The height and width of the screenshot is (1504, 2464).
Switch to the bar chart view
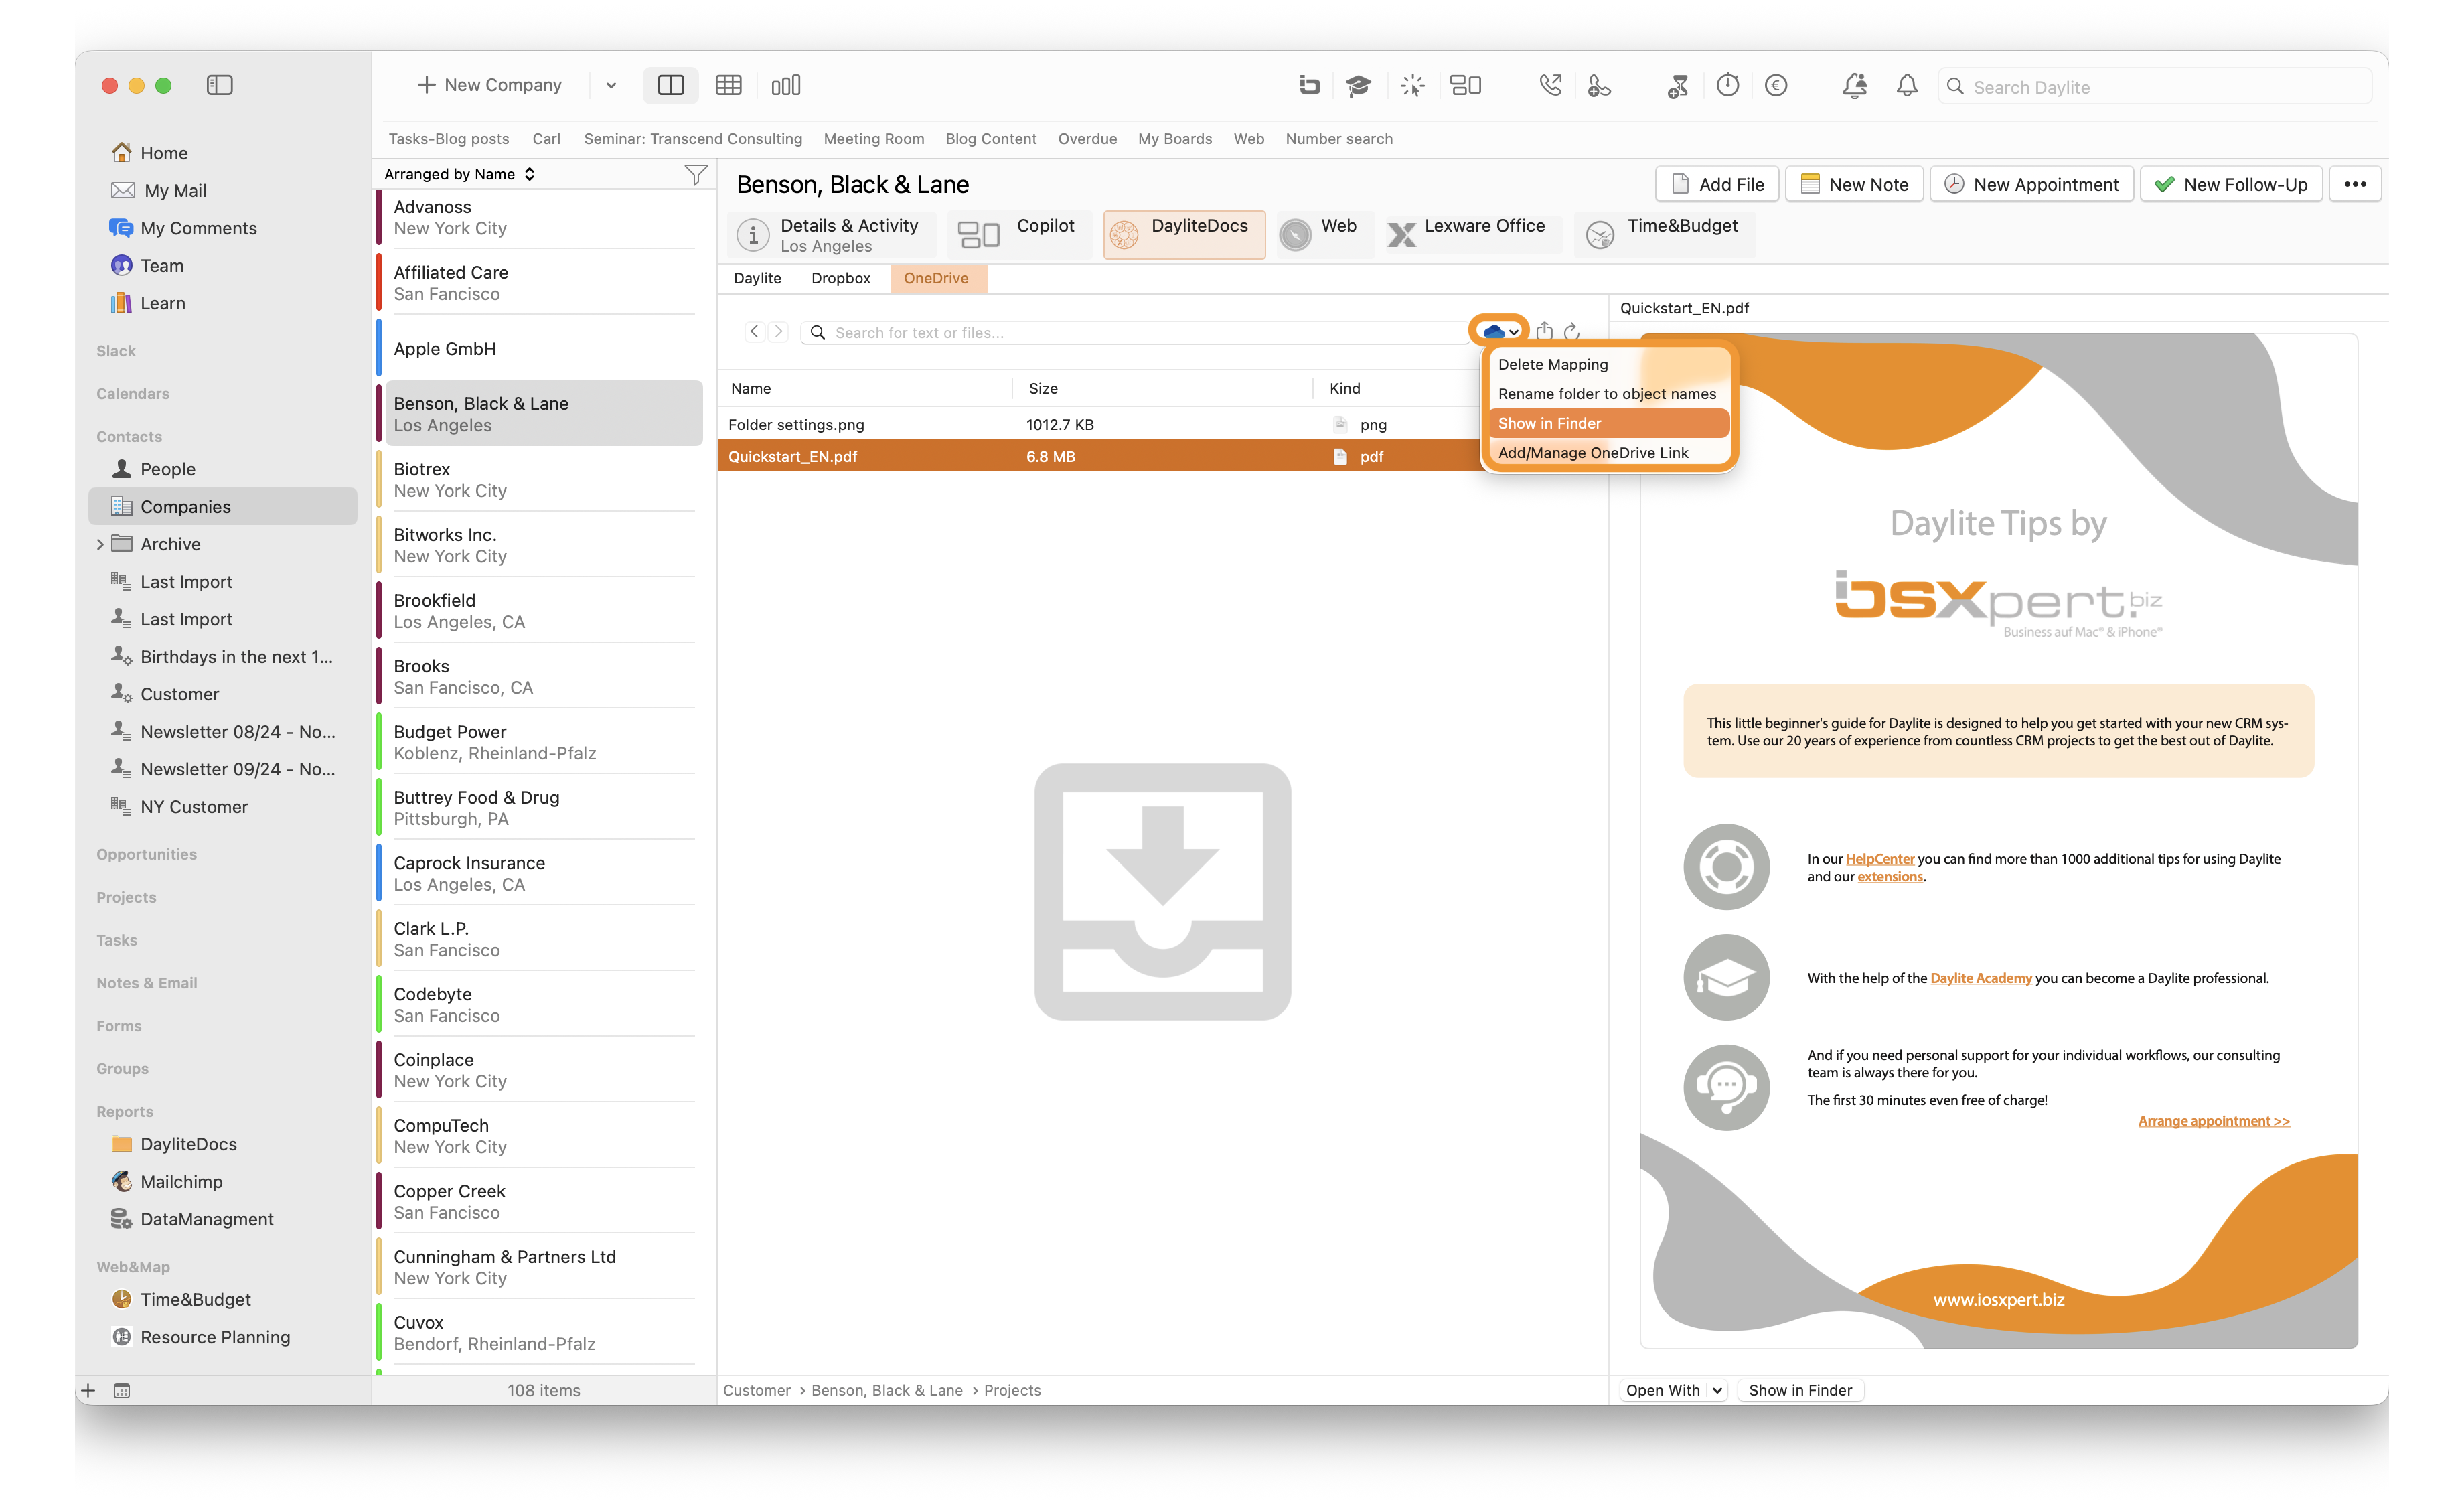pos(785,85)
